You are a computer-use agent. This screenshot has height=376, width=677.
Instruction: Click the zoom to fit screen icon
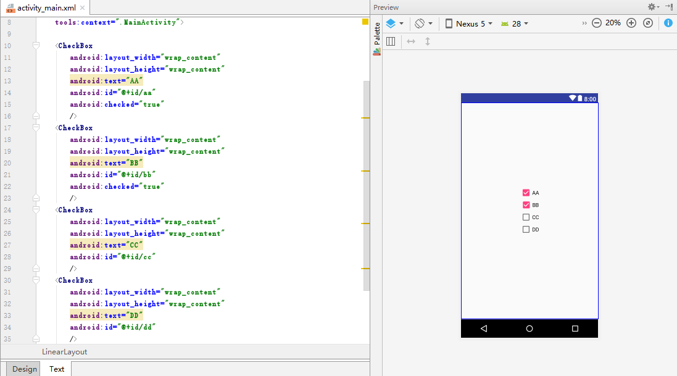tap(647, 23)
